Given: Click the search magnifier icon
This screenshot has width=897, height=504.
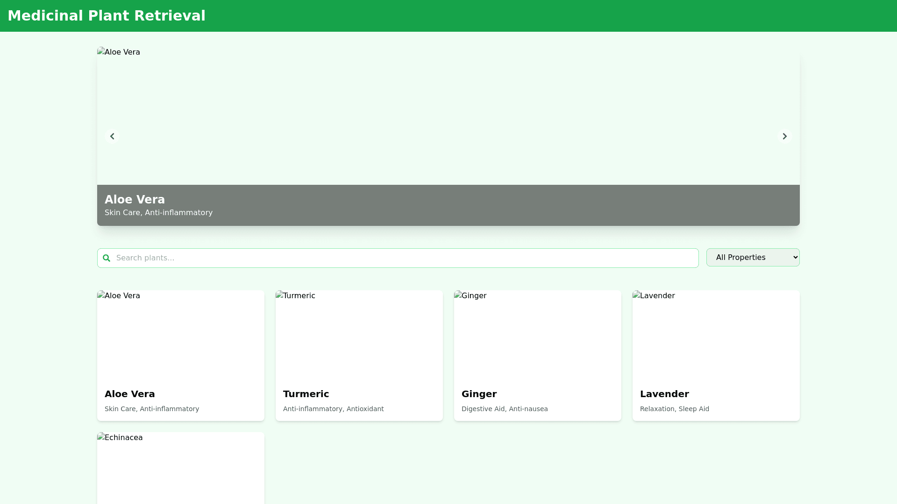Looking at the screenshot, I should tap(107, 258).
